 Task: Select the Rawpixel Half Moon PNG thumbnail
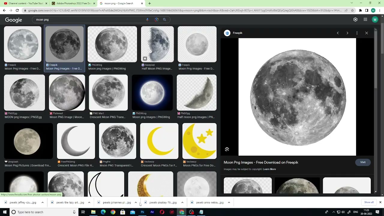157,44
